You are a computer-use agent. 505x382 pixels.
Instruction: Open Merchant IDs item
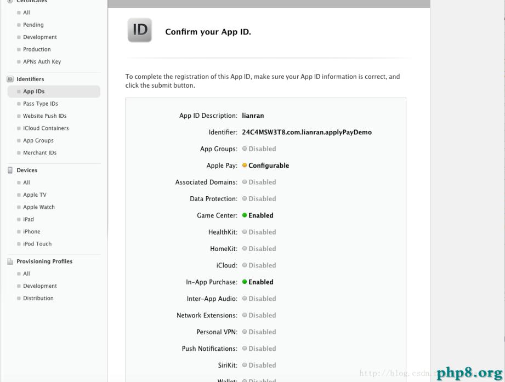coord(39,152)
